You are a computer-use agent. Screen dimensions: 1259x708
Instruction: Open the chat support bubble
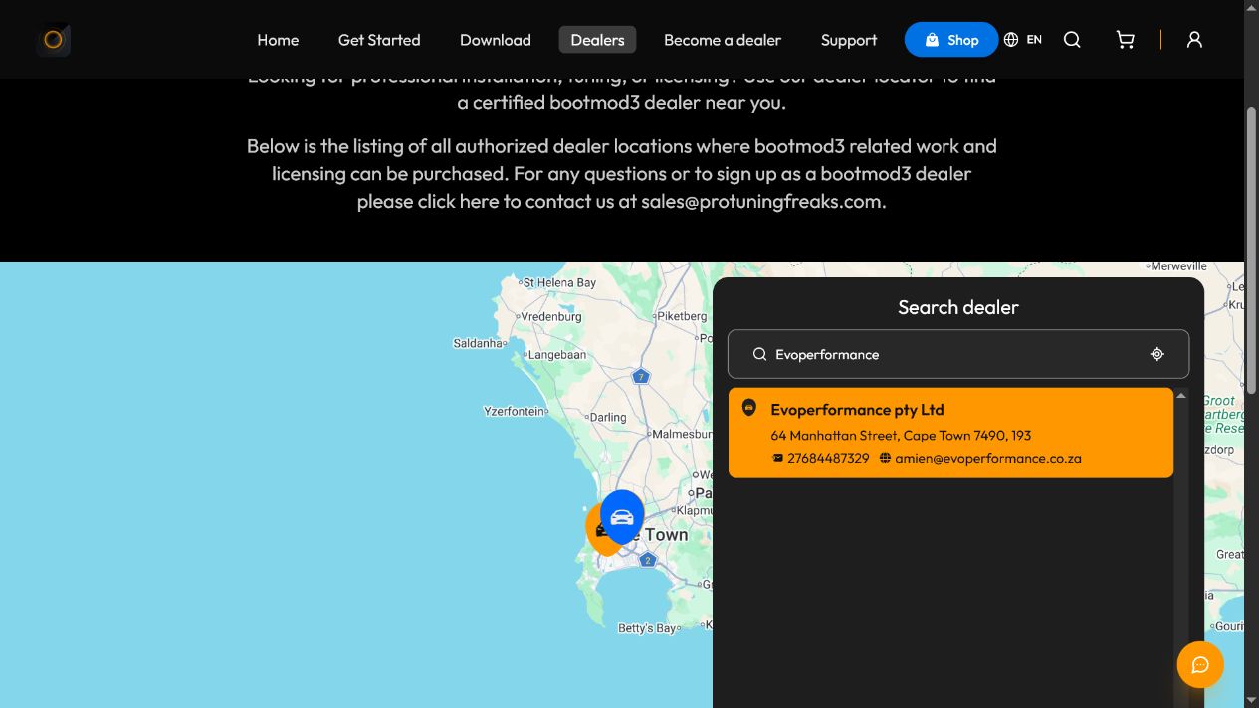[1200, 664]
